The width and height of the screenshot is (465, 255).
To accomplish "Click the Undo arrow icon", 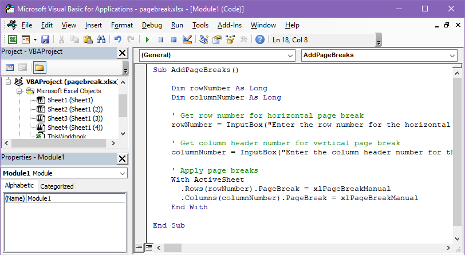I will (x=118, y=39).
